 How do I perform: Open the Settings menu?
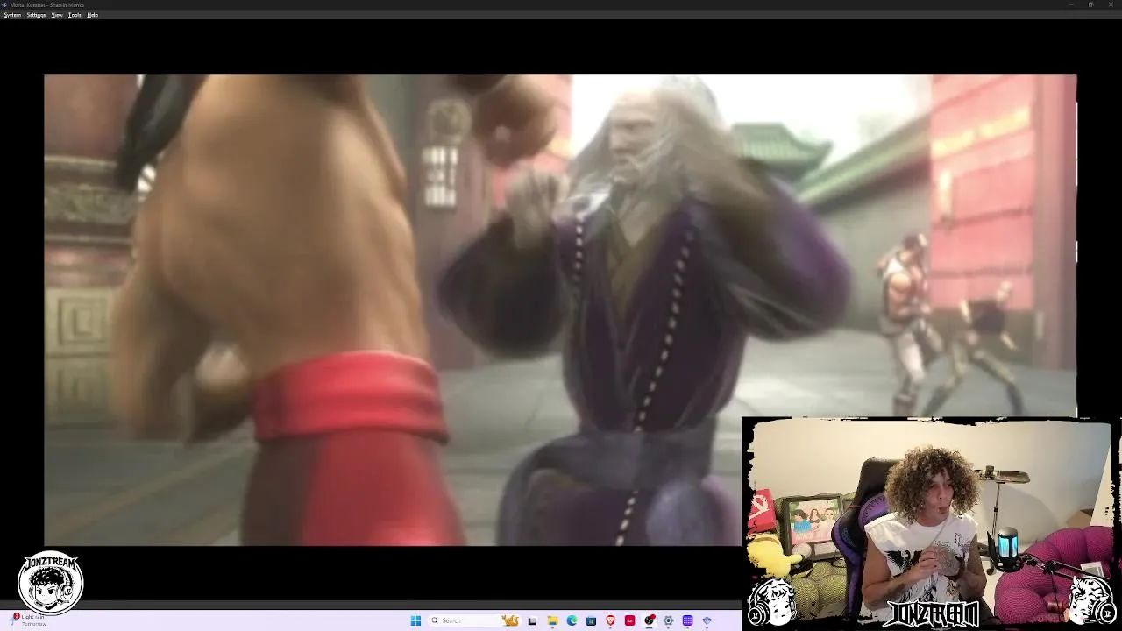pos(36,15)
